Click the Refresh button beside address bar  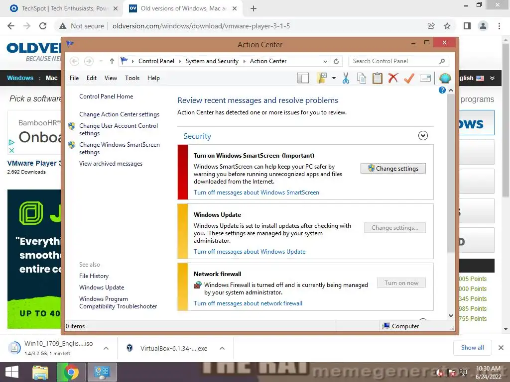point(336,61)
